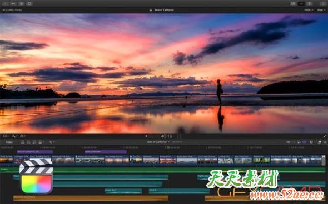Click the Best of California viewer title
Viewport: 328px width, 204px height.
coord(164,10)
